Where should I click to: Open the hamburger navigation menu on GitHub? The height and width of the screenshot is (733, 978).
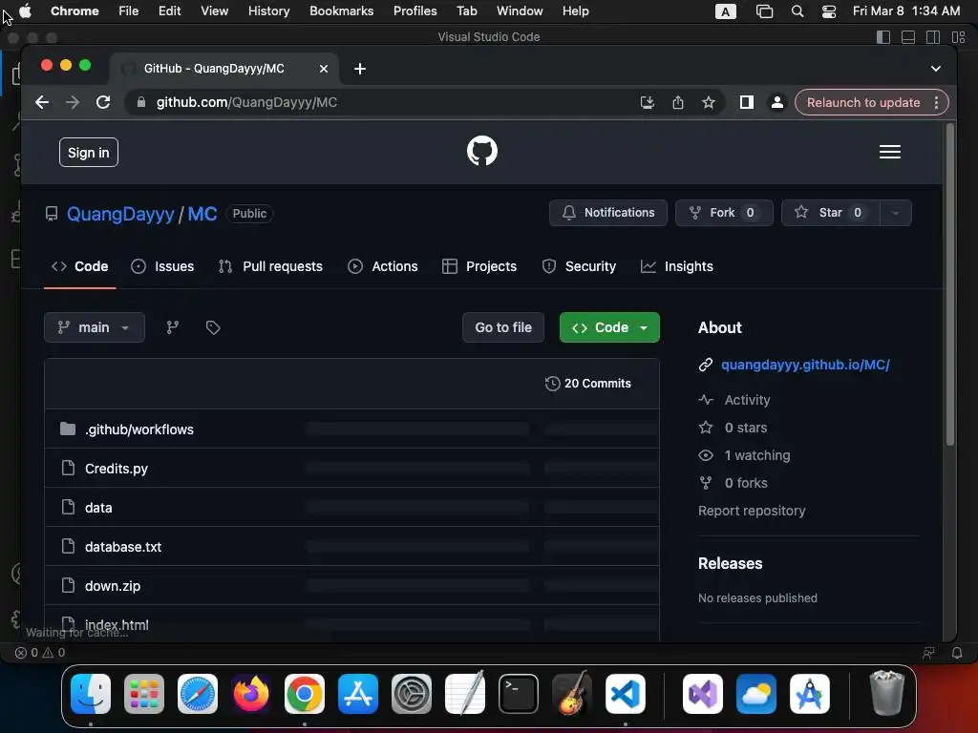tap(889, 152)
